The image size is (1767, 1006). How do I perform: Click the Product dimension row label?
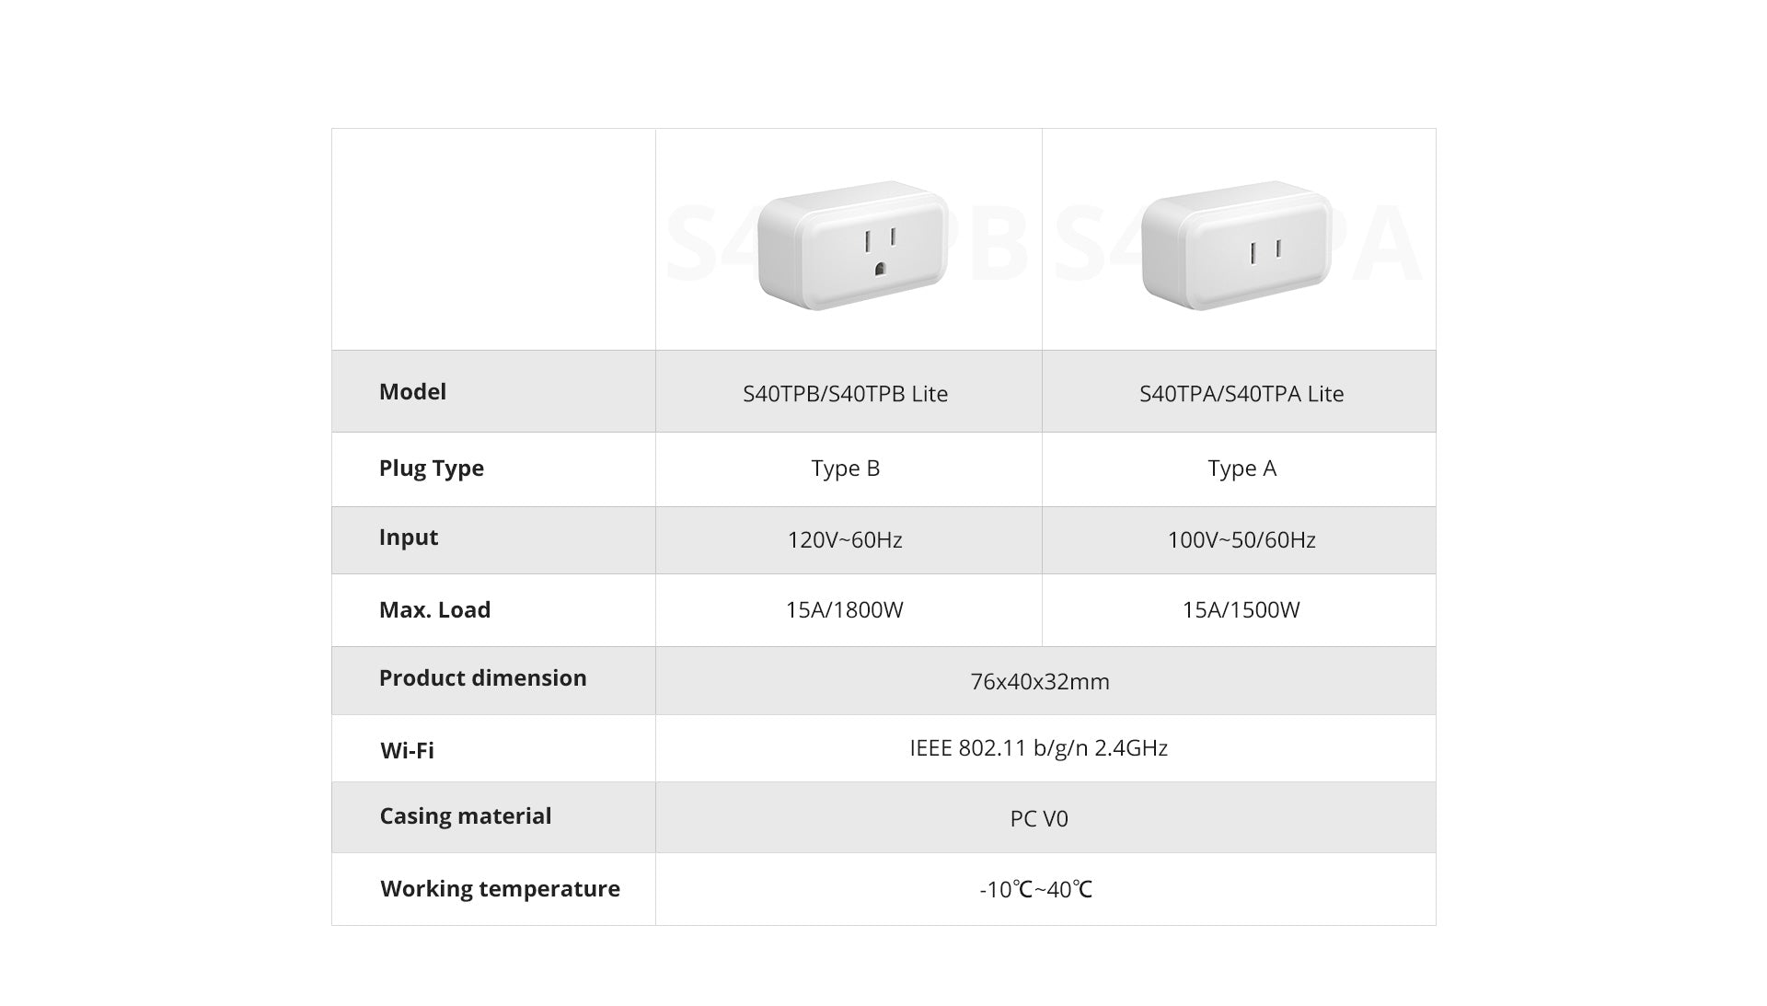tap(482, 678)
